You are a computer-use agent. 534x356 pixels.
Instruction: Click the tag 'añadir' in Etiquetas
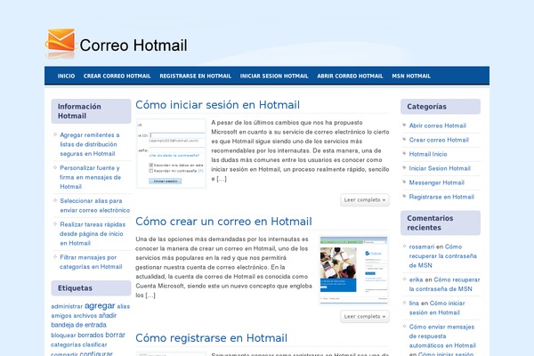108,315
